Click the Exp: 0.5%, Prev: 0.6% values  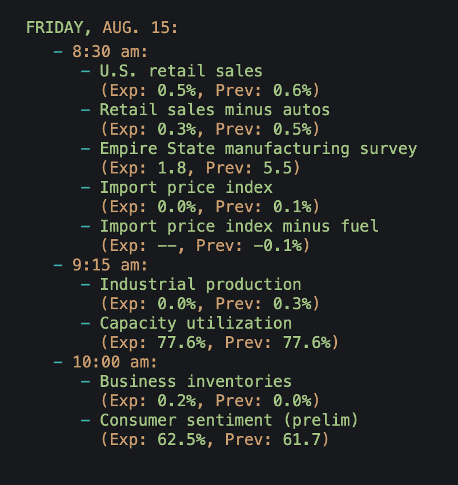tap(210, 90)
